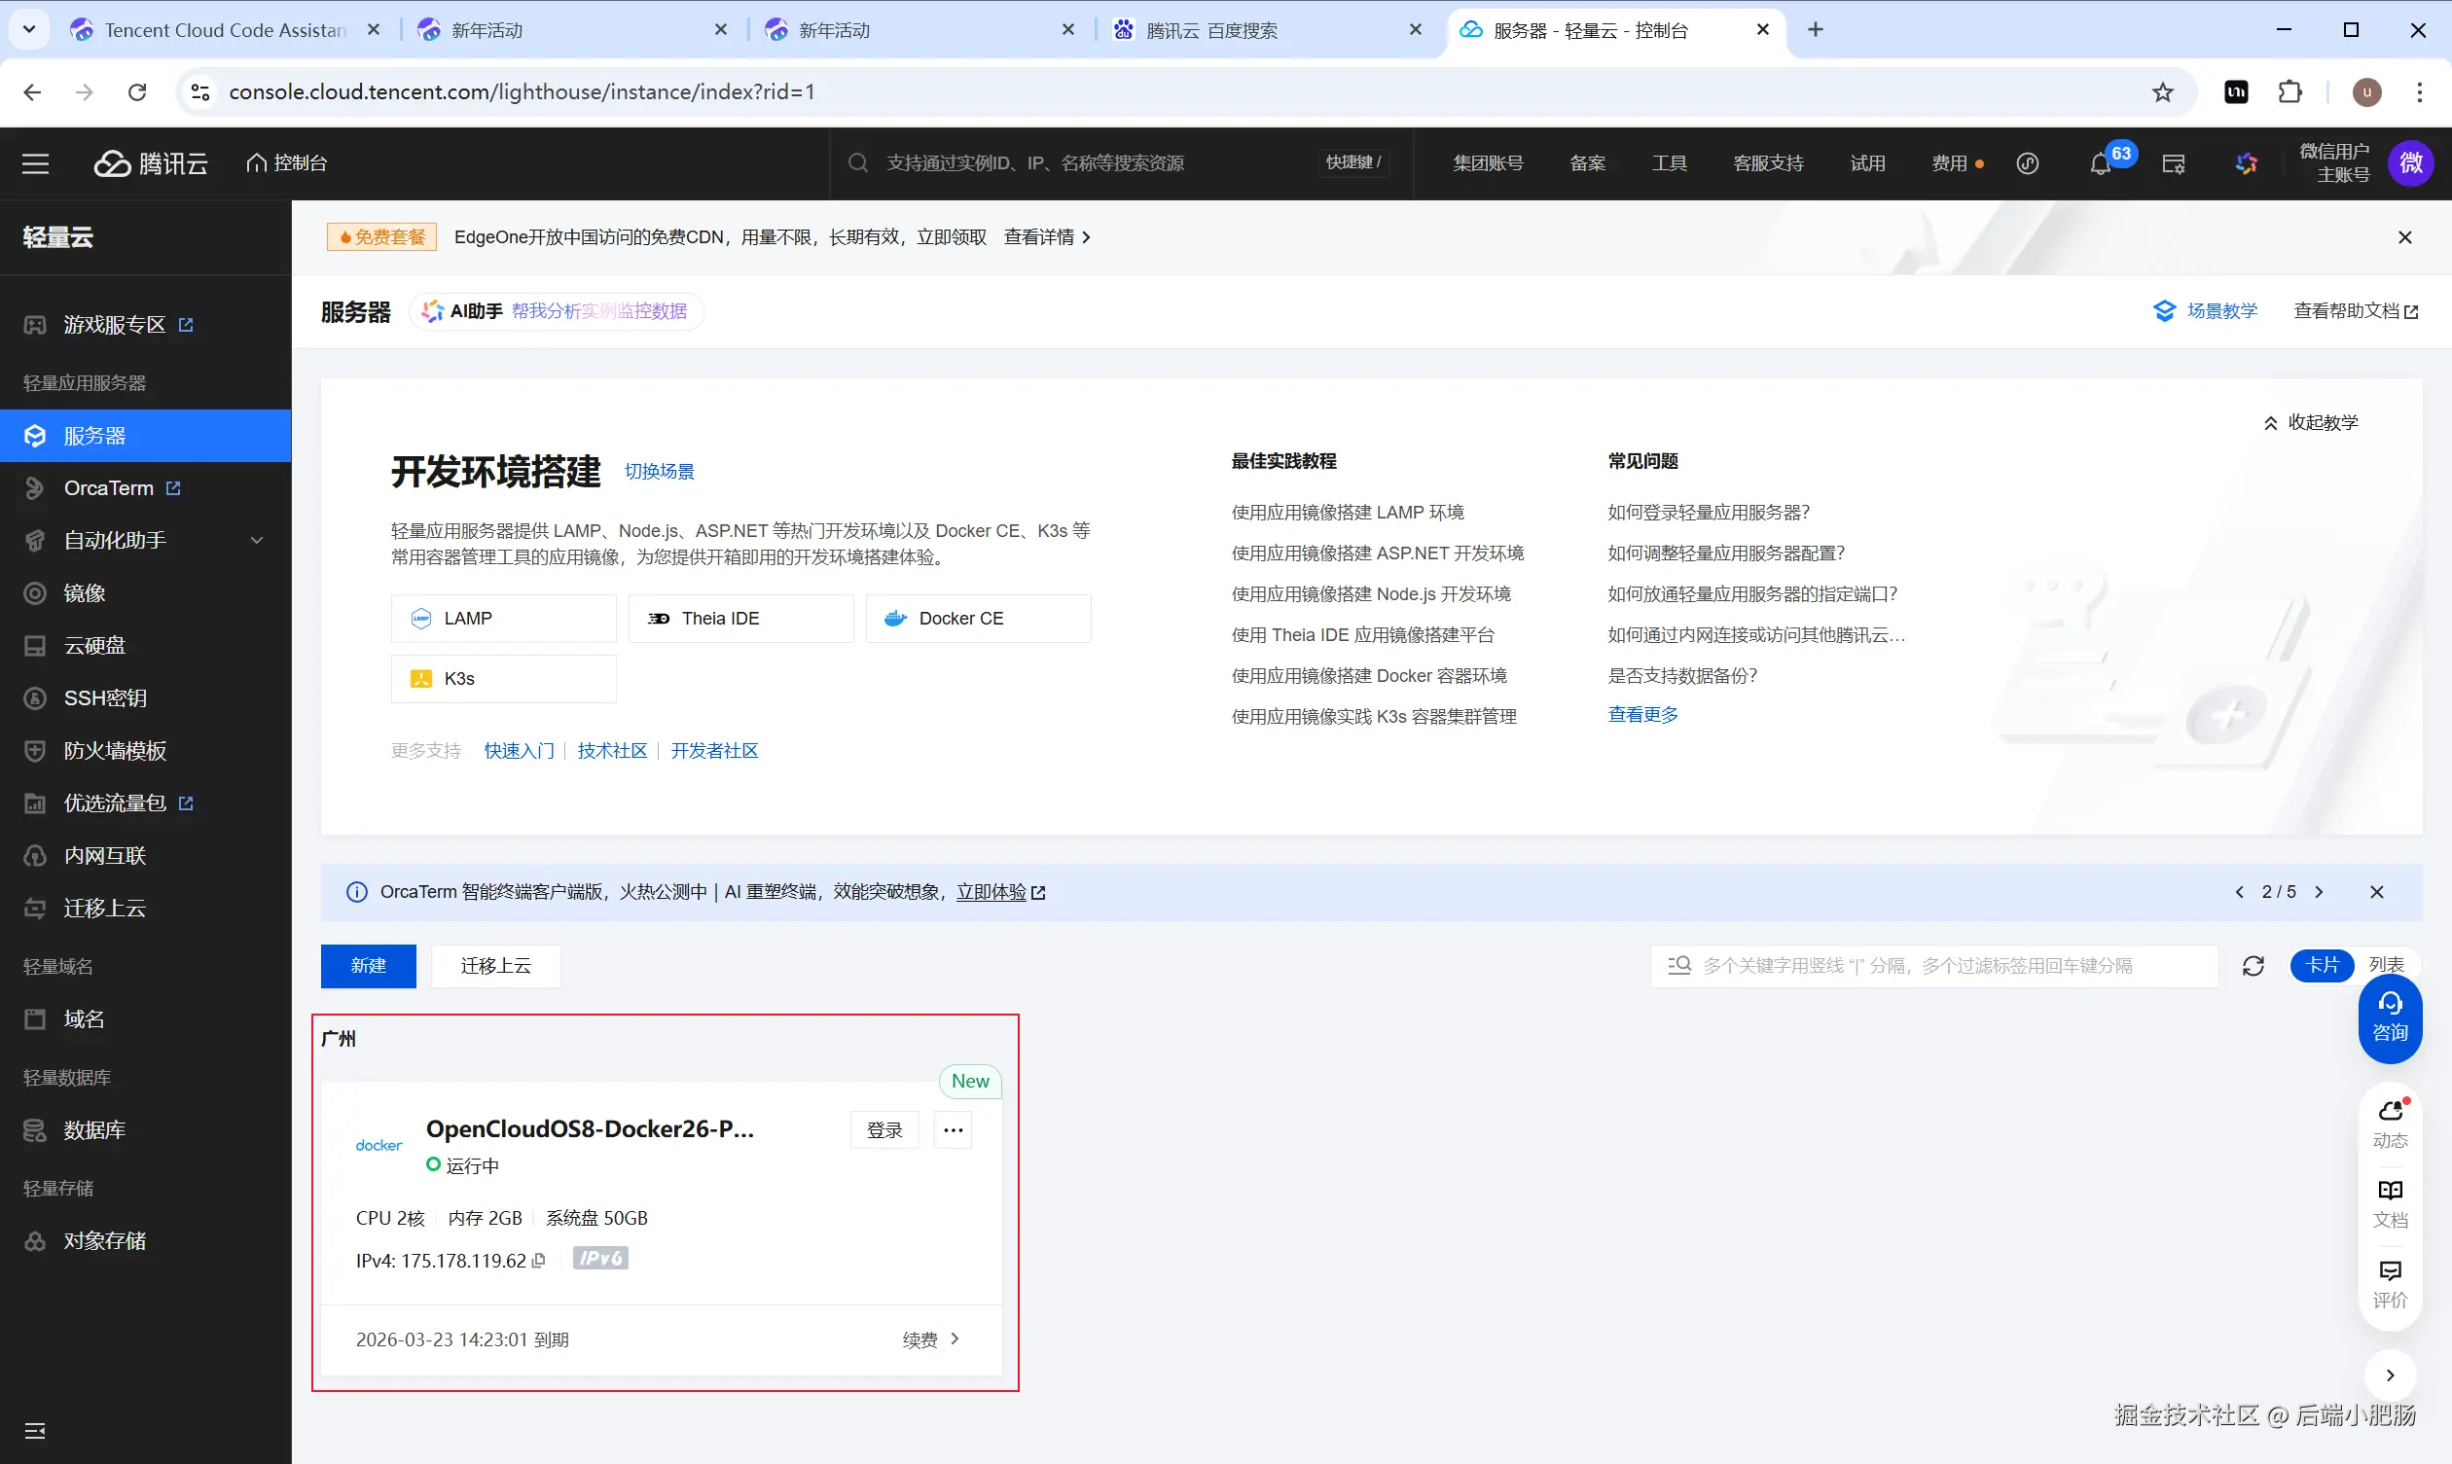Viewport: 2452px width, 1464px height.
Task: Click the notification bell icon
Action: 2100,163
